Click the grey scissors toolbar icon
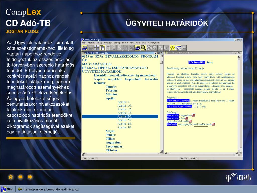The image size is (257, 193). pyautogui.click(x=132, y=48)
